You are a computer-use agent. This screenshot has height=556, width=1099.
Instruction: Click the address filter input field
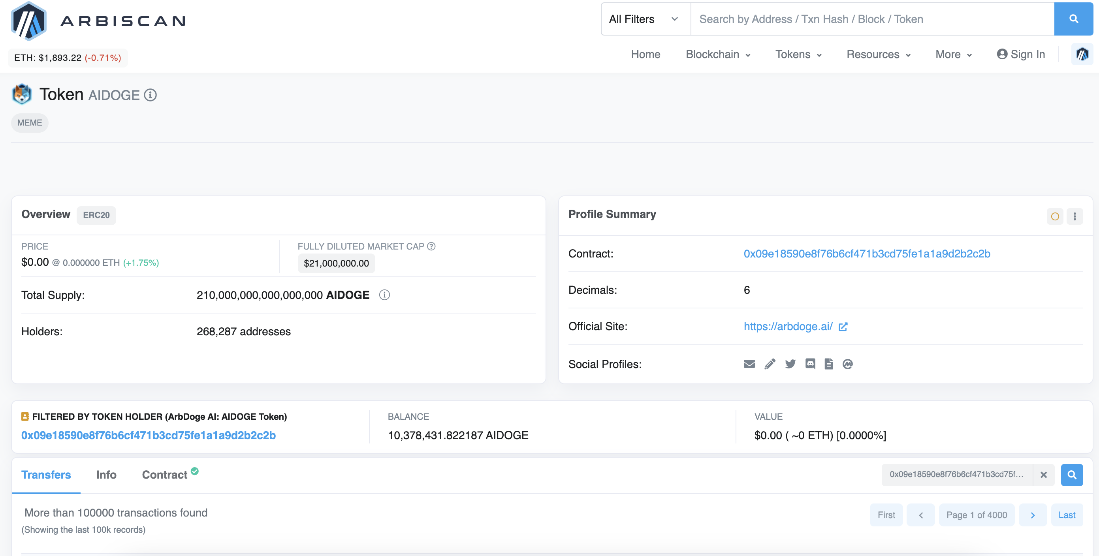(x=957, y=475)
